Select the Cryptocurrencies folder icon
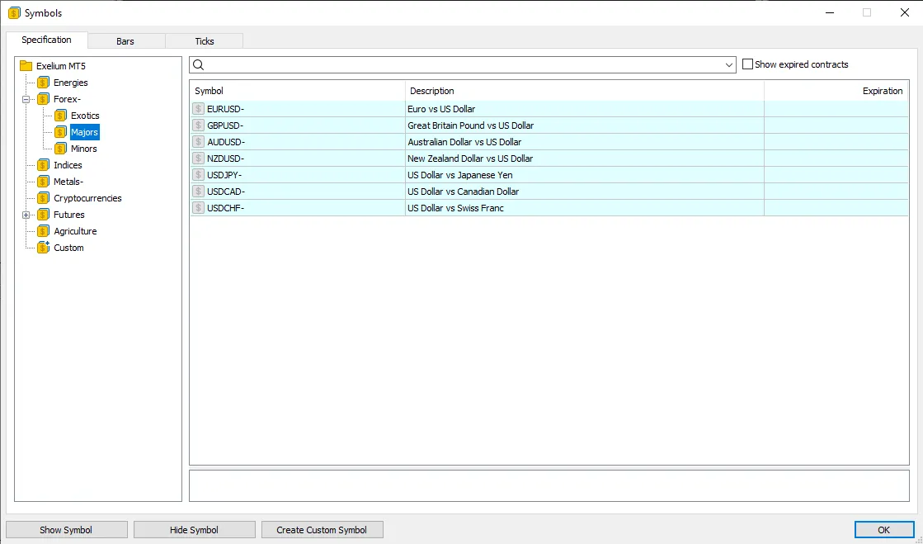This screenshot has height=544, width=923. (44, 198)
